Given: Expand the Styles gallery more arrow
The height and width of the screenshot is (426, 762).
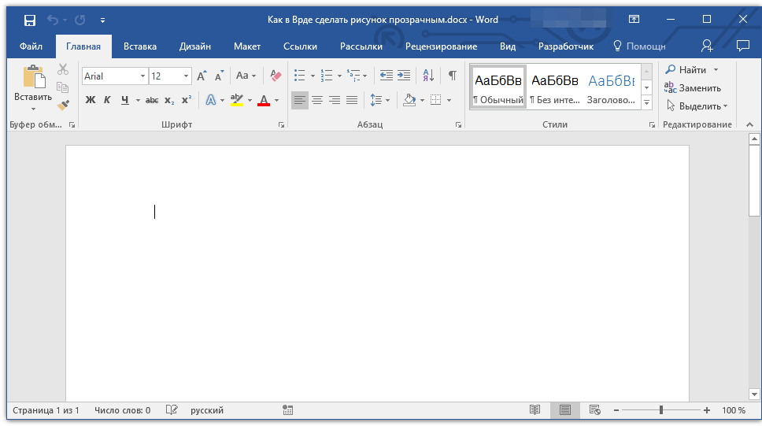Looking at the screenshot, I should coord(646,103).
